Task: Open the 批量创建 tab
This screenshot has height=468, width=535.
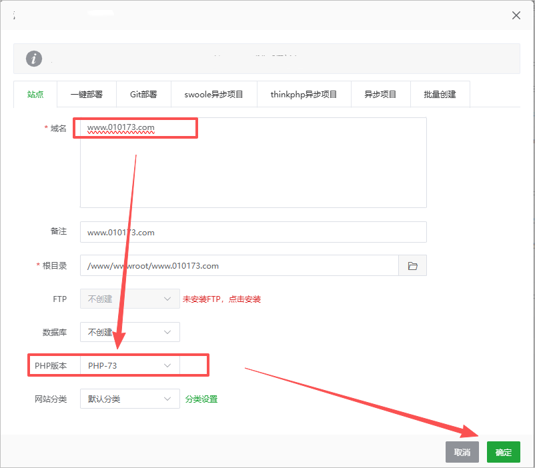Action: pyautogui.click(x=440, y=95)
